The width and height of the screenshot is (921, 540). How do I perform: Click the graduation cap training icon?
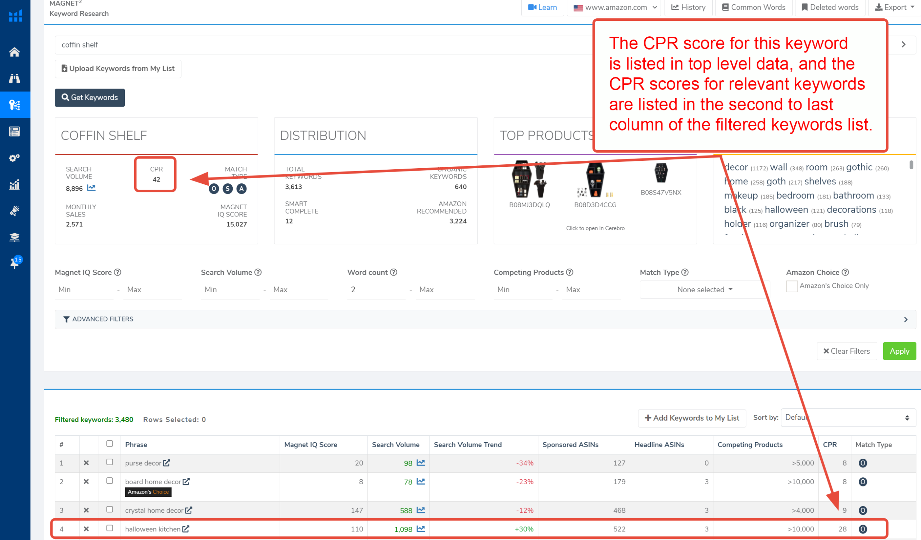tap(15, 237)
